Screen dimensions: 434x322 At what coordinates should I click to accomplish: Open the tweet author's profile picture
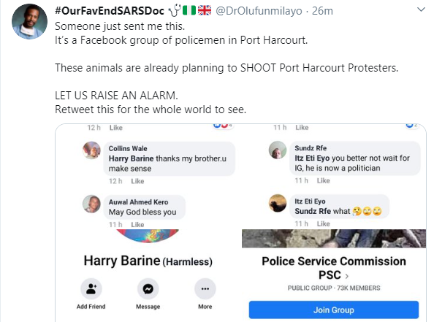(x=29, y=21)
